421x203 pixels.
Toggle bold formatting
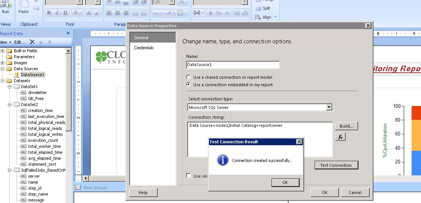(49, 13)
